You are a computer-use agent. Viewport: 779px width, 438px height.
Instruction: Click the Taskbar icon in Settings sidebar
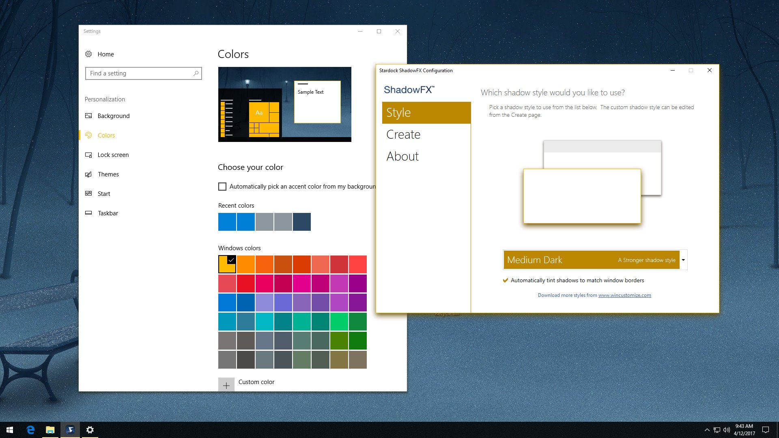(88, 213)
